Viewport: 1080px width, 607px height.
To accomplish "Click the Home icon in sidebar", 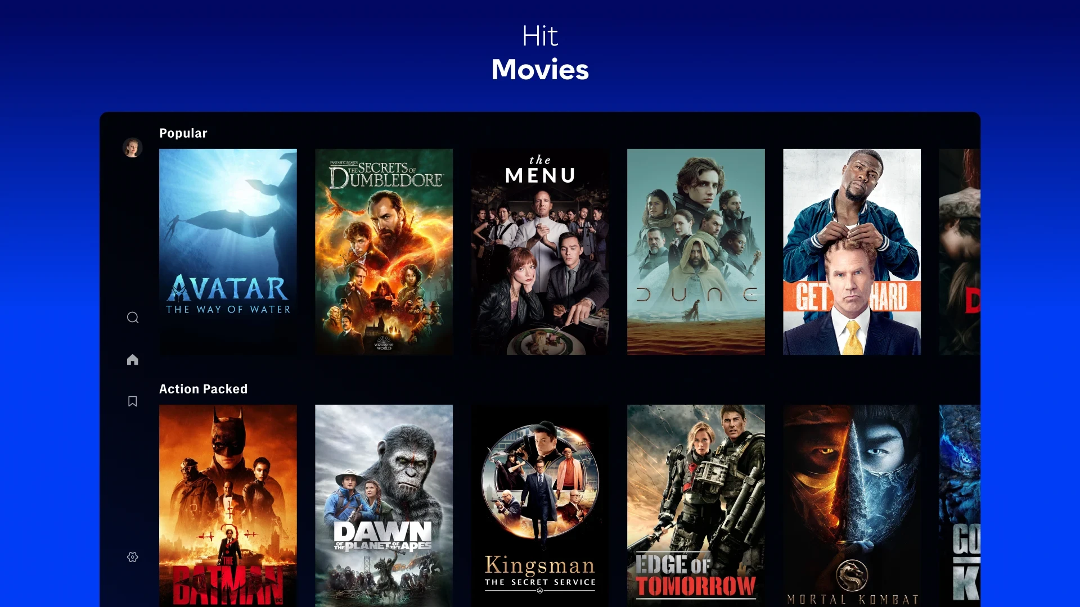I will (132, 360).
